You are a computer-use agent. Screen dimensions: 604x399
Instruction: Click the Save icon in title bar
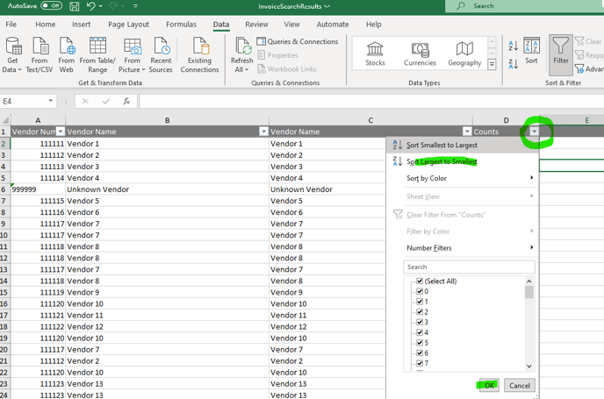[x=75, y=6]
